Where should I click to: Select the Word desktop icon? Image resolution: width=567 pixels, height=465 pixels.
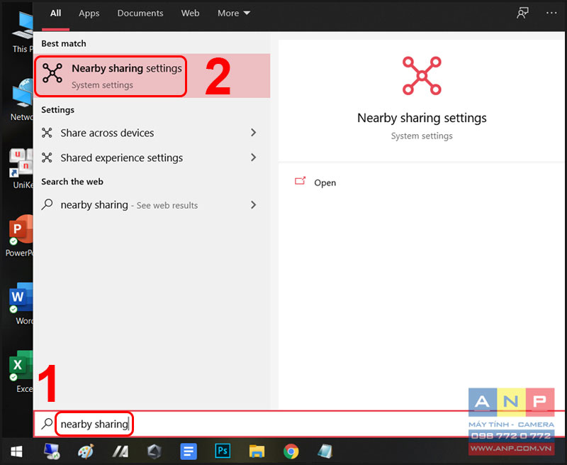click(21, 303)
